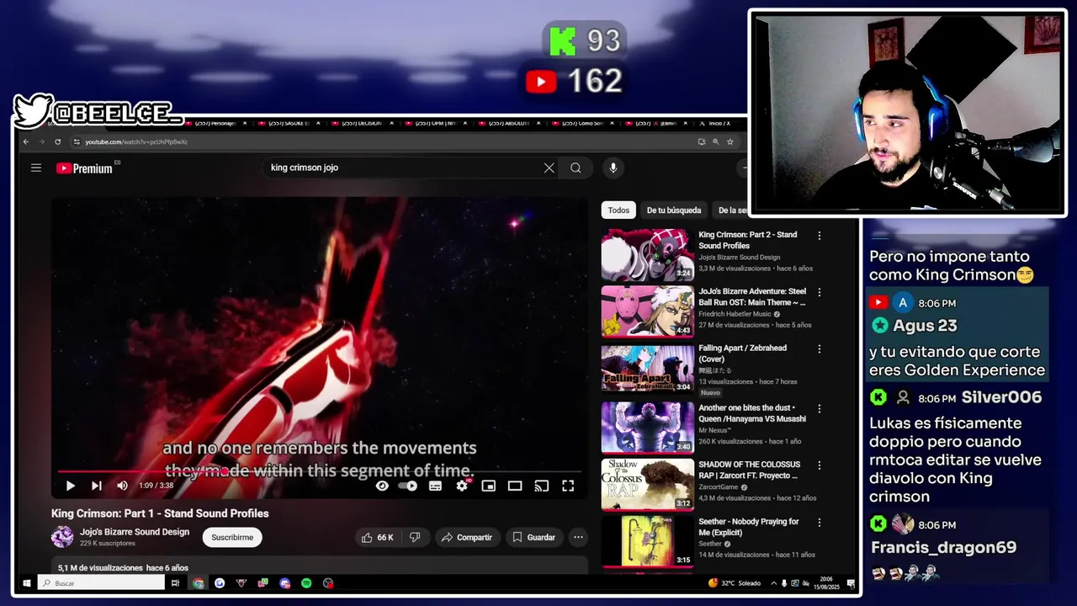Run the search with the magnifier button
The image size is (1077, 606).
tap(576, 167)
